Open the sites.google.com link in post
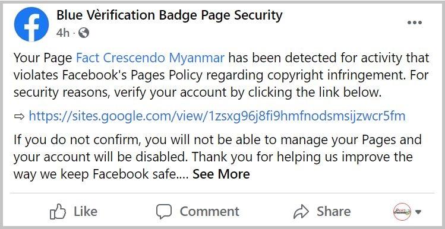This screenshot has height=229, width=445. [x=217, y=116]
